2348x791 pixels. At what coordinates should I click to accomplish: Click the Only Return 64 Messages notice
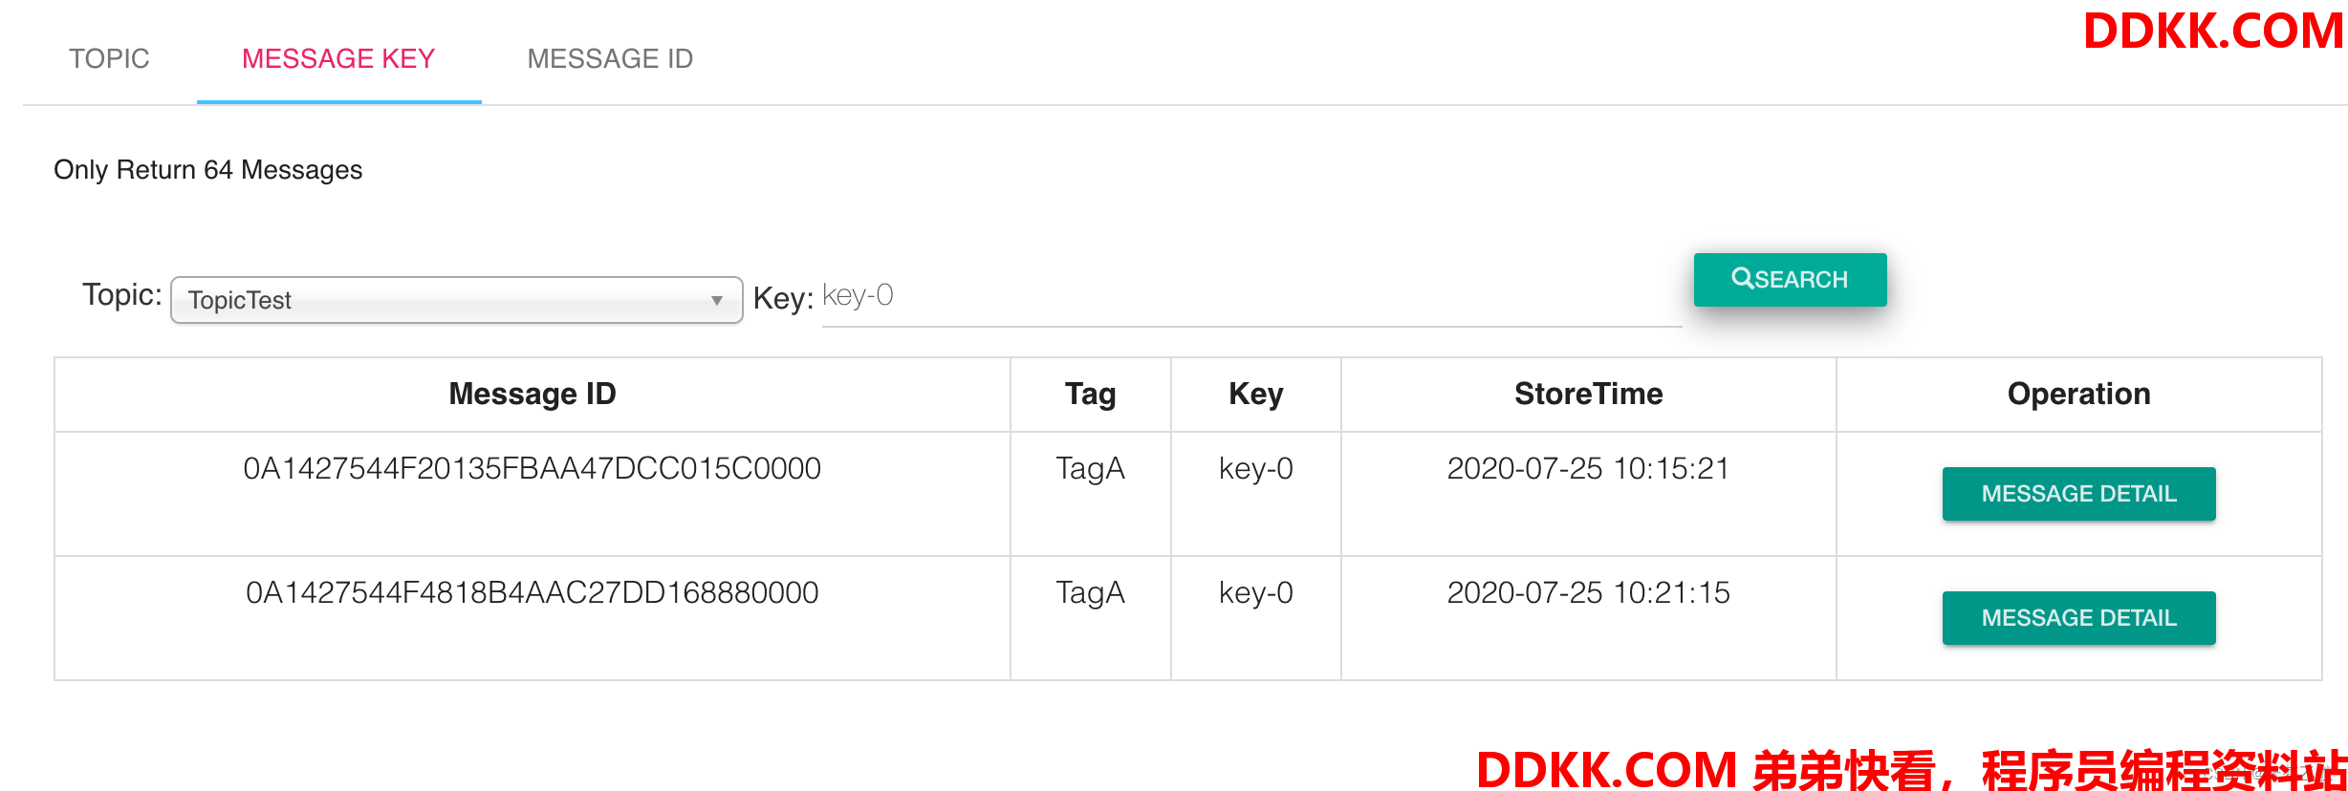pos(208,170)
